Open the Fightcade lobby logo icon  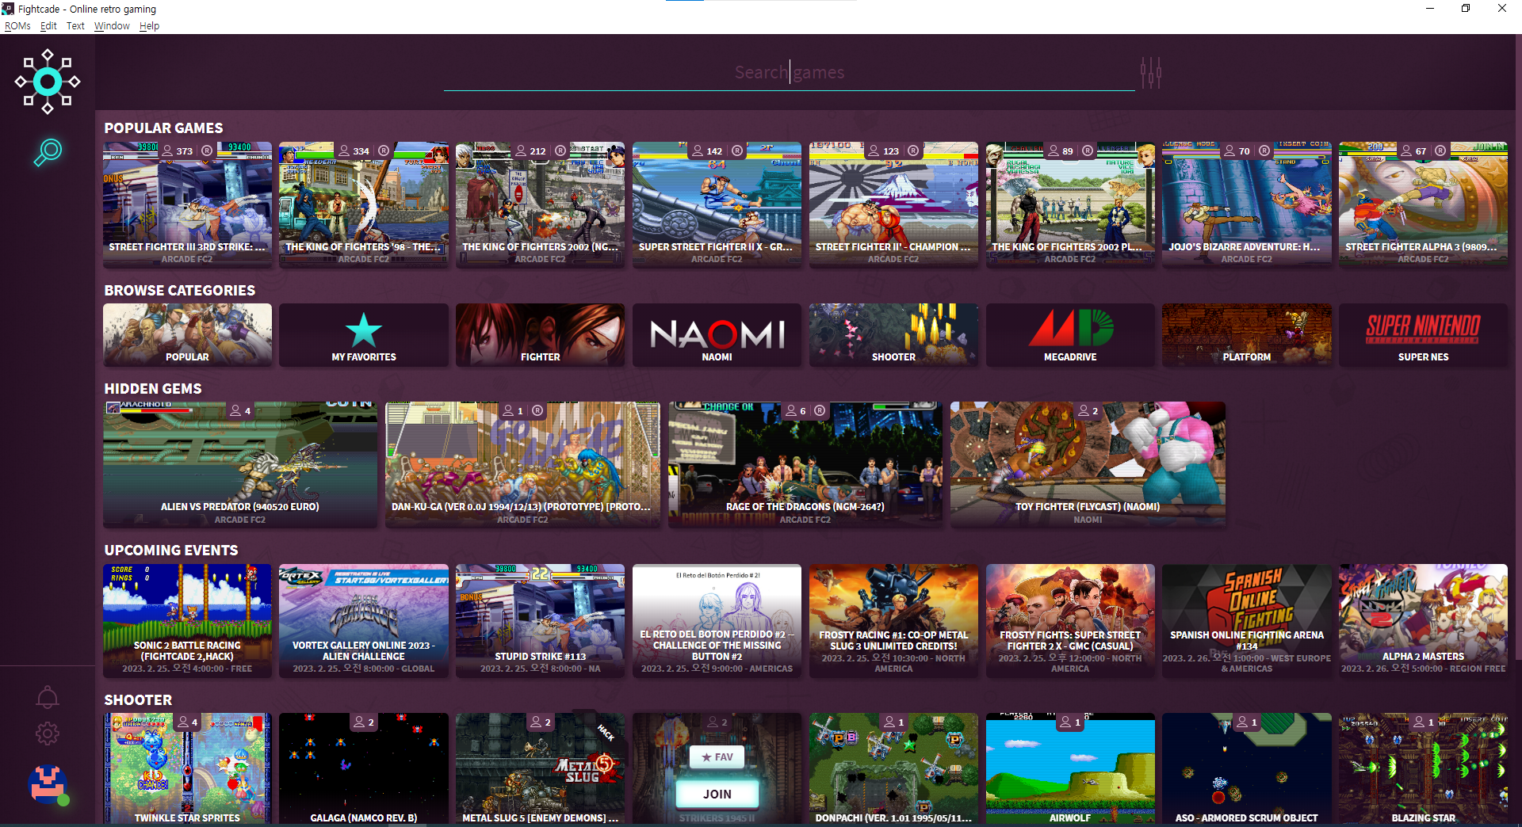(48, 82)
